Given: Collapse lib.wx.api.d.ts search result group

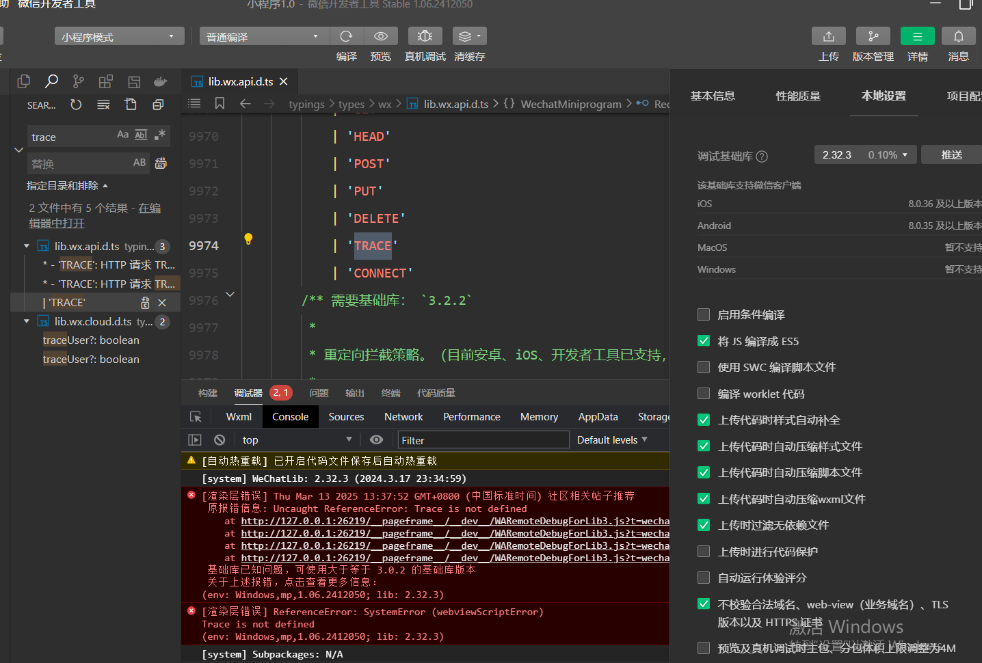Looking at the screenshot, I should click(x=27, y=246).
